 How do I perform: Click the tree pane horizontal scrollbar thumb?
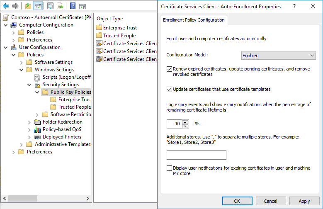(x=23, y=198)
